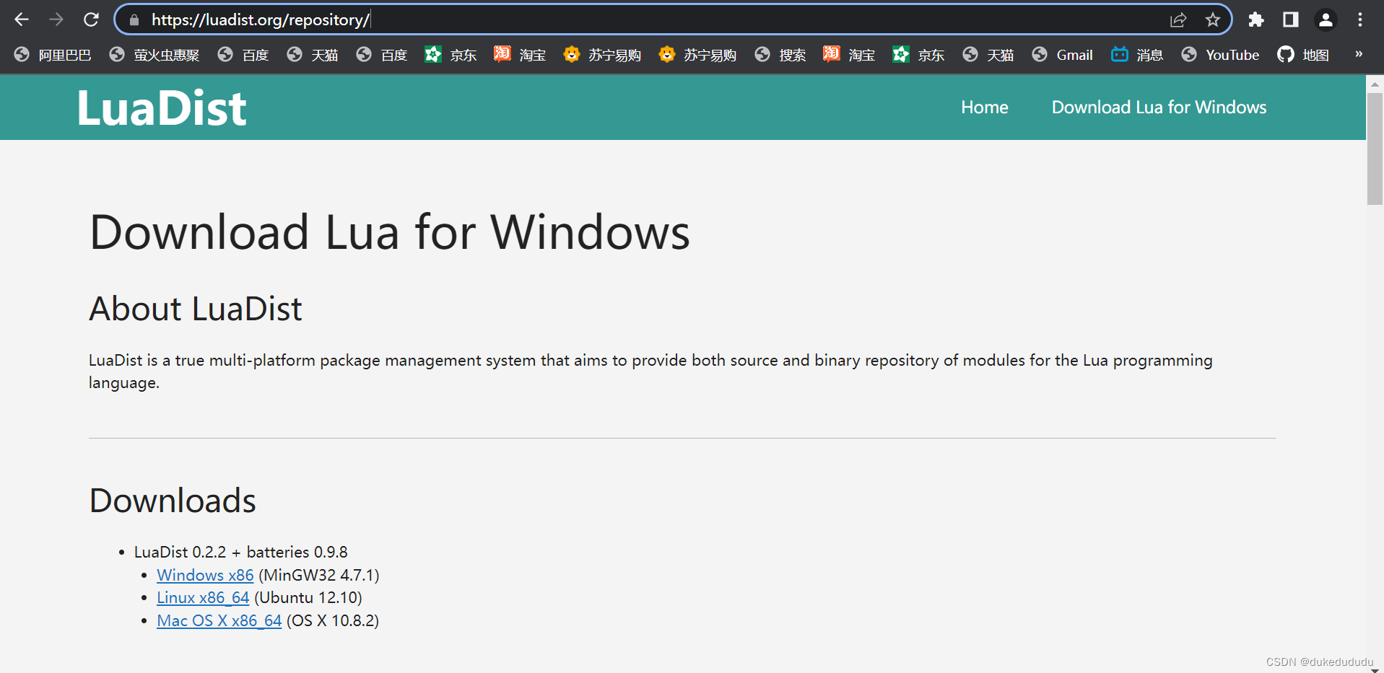Open the second 百度 bookmark
The image size is (1384, 673).
pyautogui.click(x=382, y=55)
